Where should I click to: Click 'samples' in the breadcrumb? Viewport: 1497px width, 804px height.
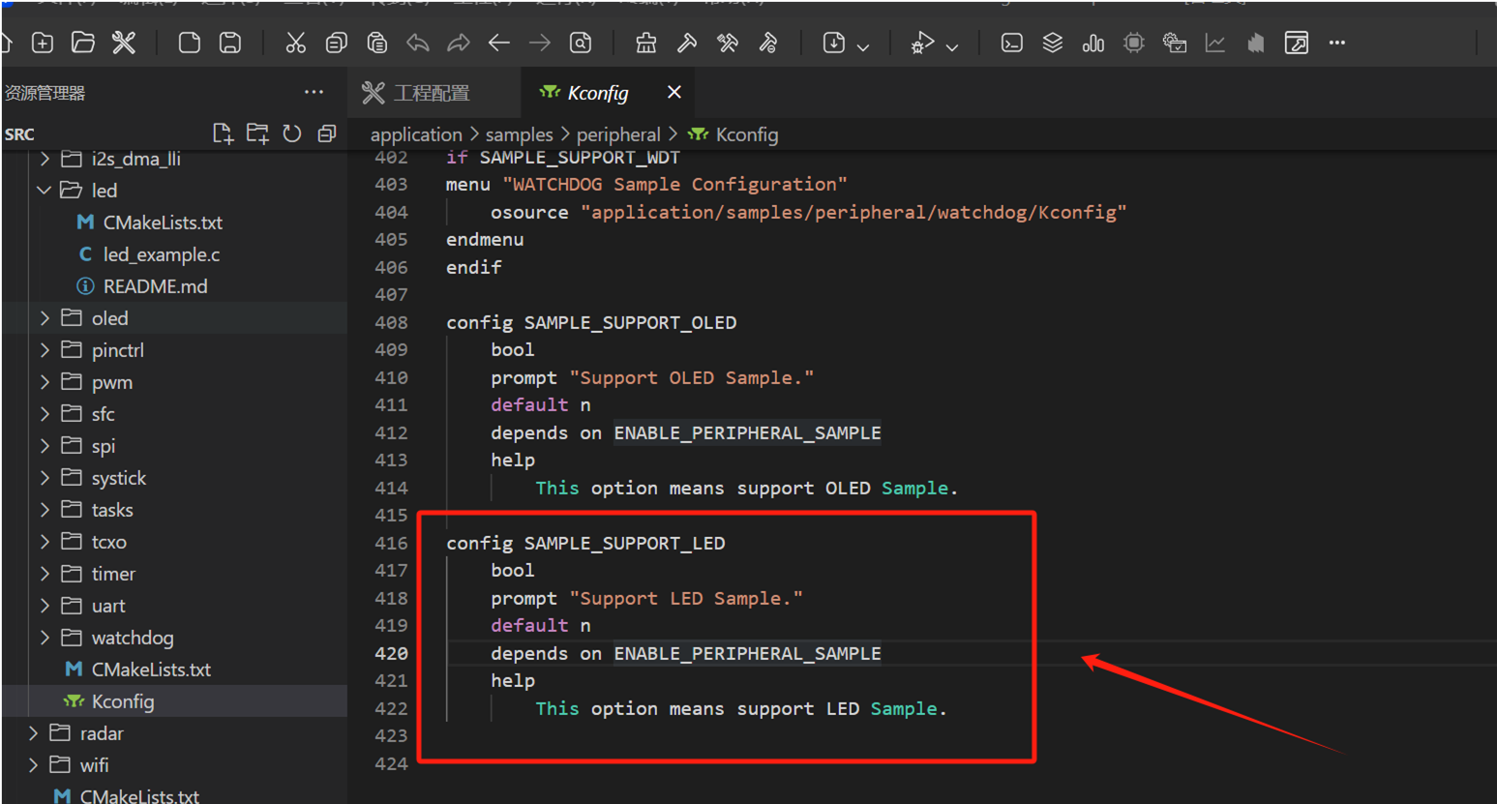[x=520, y=134]
